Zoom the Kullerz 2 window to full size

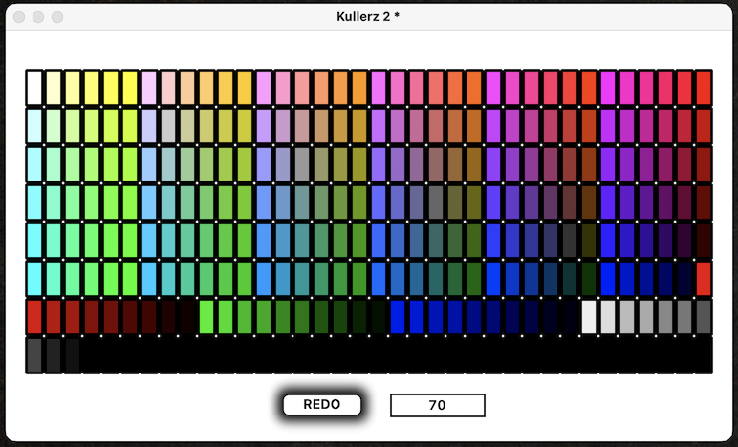(57, 17)
